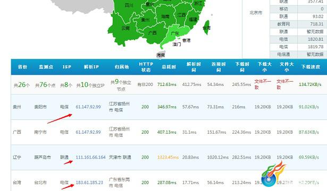Click 北京市 in the side table
Viewport: 327px width, 191px height.
coord(256,13)
